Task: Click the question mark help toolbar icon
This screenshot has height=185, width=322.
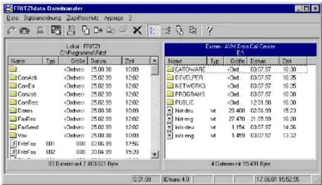Action: (209, 31)
